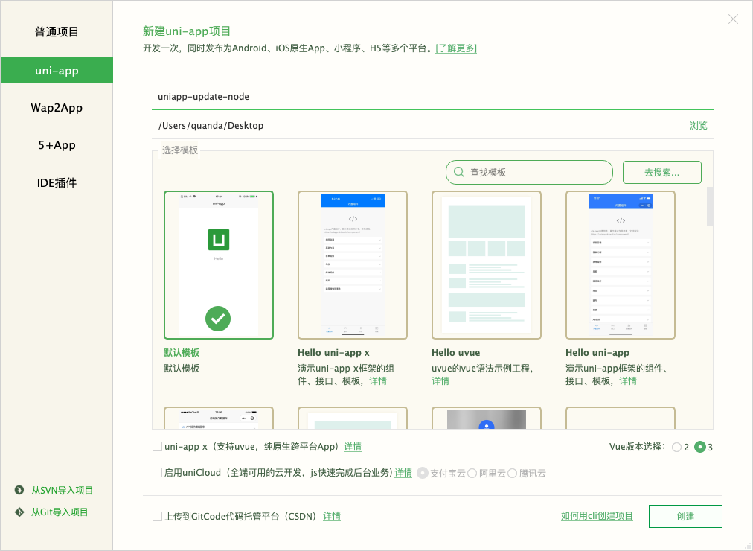This screenshot has height=551, width=753.
Task: Click the 新建uni-app项目 heading
Action: click(187, 31)
